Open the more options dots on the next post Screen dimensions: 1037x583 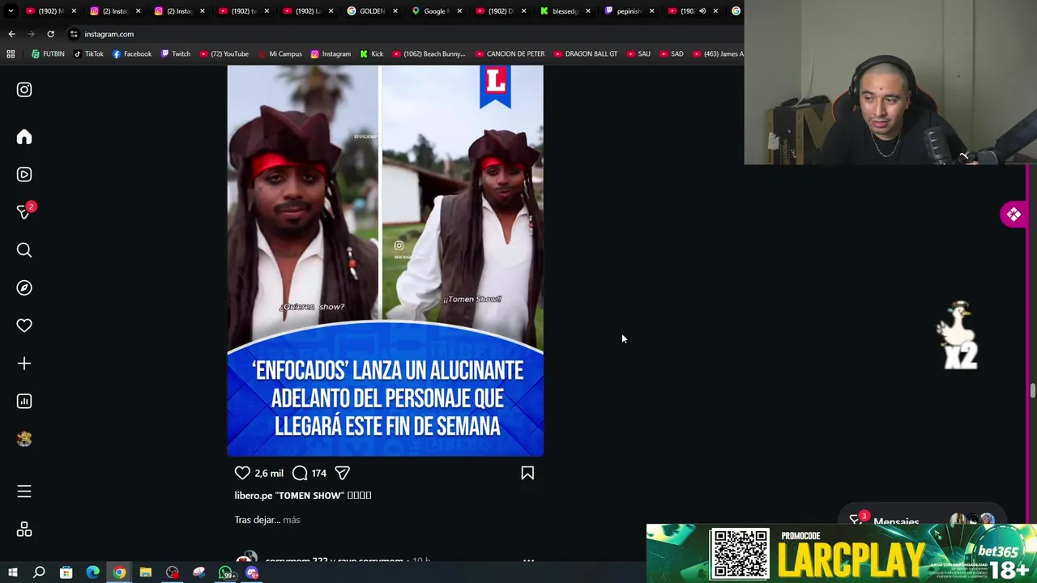[528, 560]
